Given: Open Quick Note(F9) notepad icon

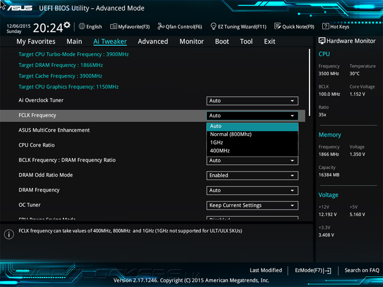Looking at the screenshot, I should click(278, 26).
